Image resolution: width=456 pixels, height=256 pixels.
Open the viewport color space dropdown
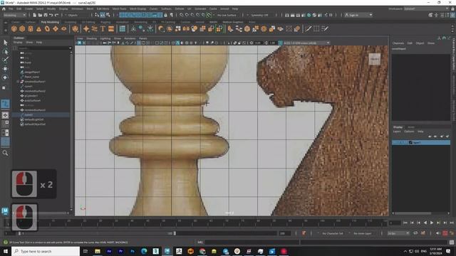pos(307,43)
